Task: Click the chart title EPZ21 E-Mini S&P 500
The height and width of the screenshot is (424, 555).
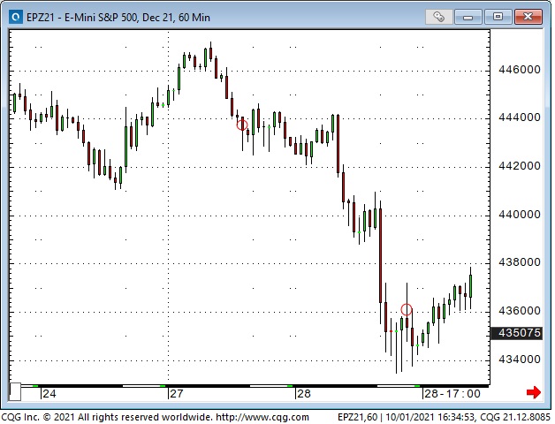Action: [118, 18]
